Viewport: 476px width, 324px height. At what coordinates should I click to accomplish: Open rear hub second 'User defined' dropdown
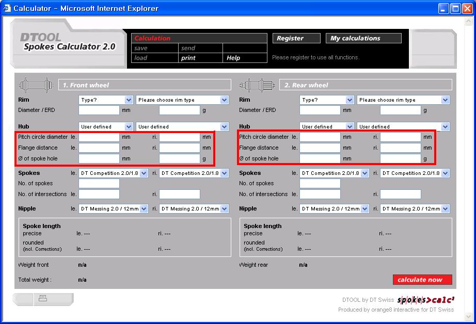pos(403,126)
